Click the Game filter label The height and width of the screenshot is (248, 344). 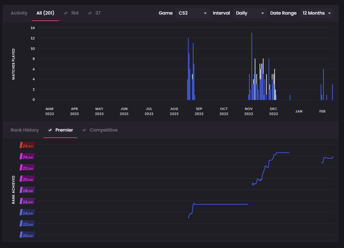(x=166, y=13)
